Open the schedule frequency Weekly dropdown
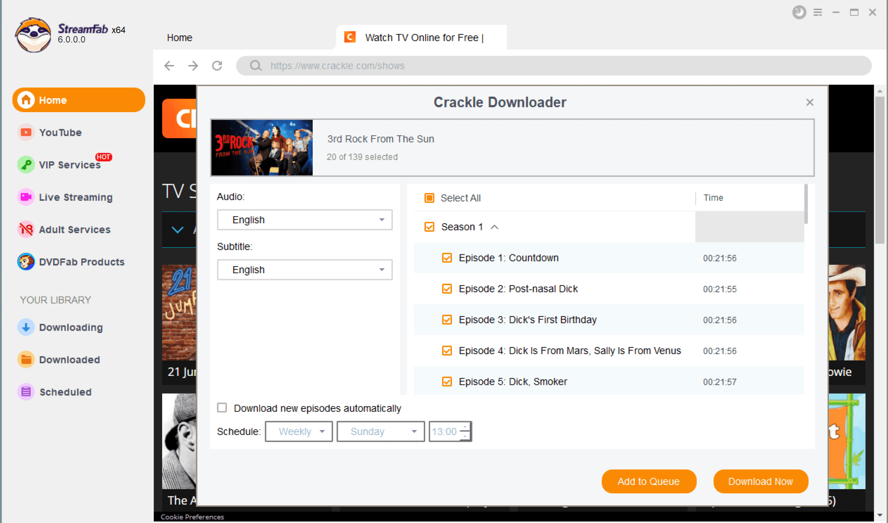Image resolution: width=888 pixels, height=523 pixels. point(299,432)
